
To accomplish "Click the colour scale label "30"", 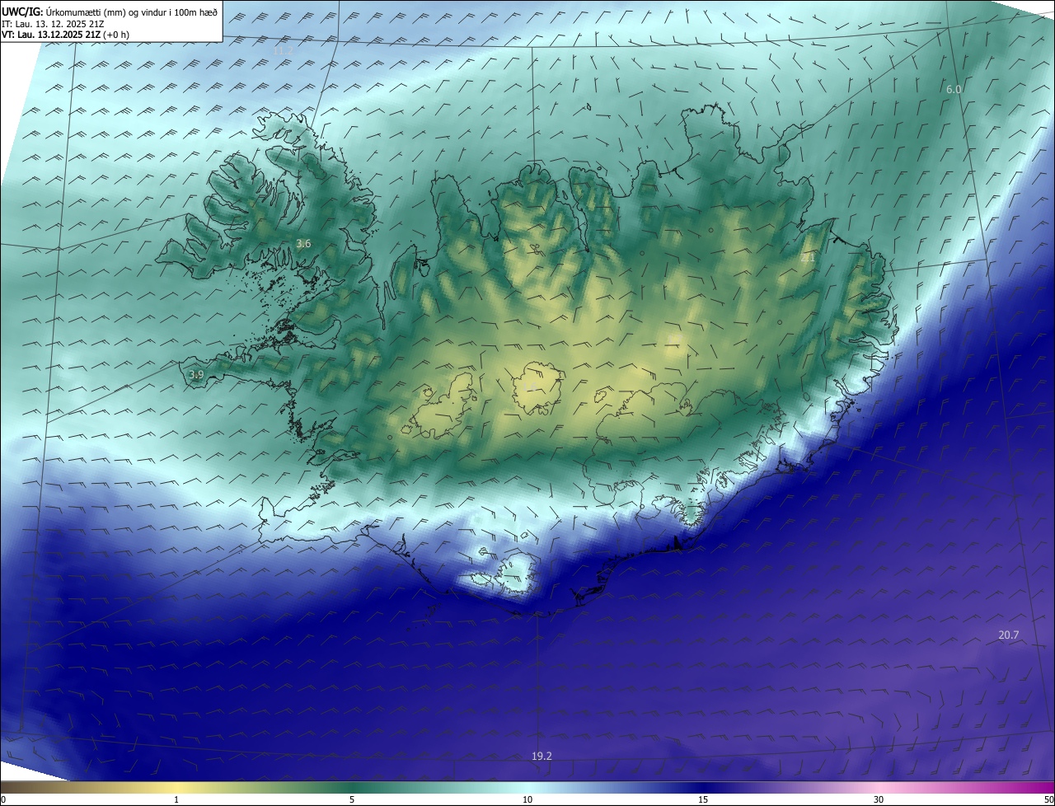I will [879, 799].
